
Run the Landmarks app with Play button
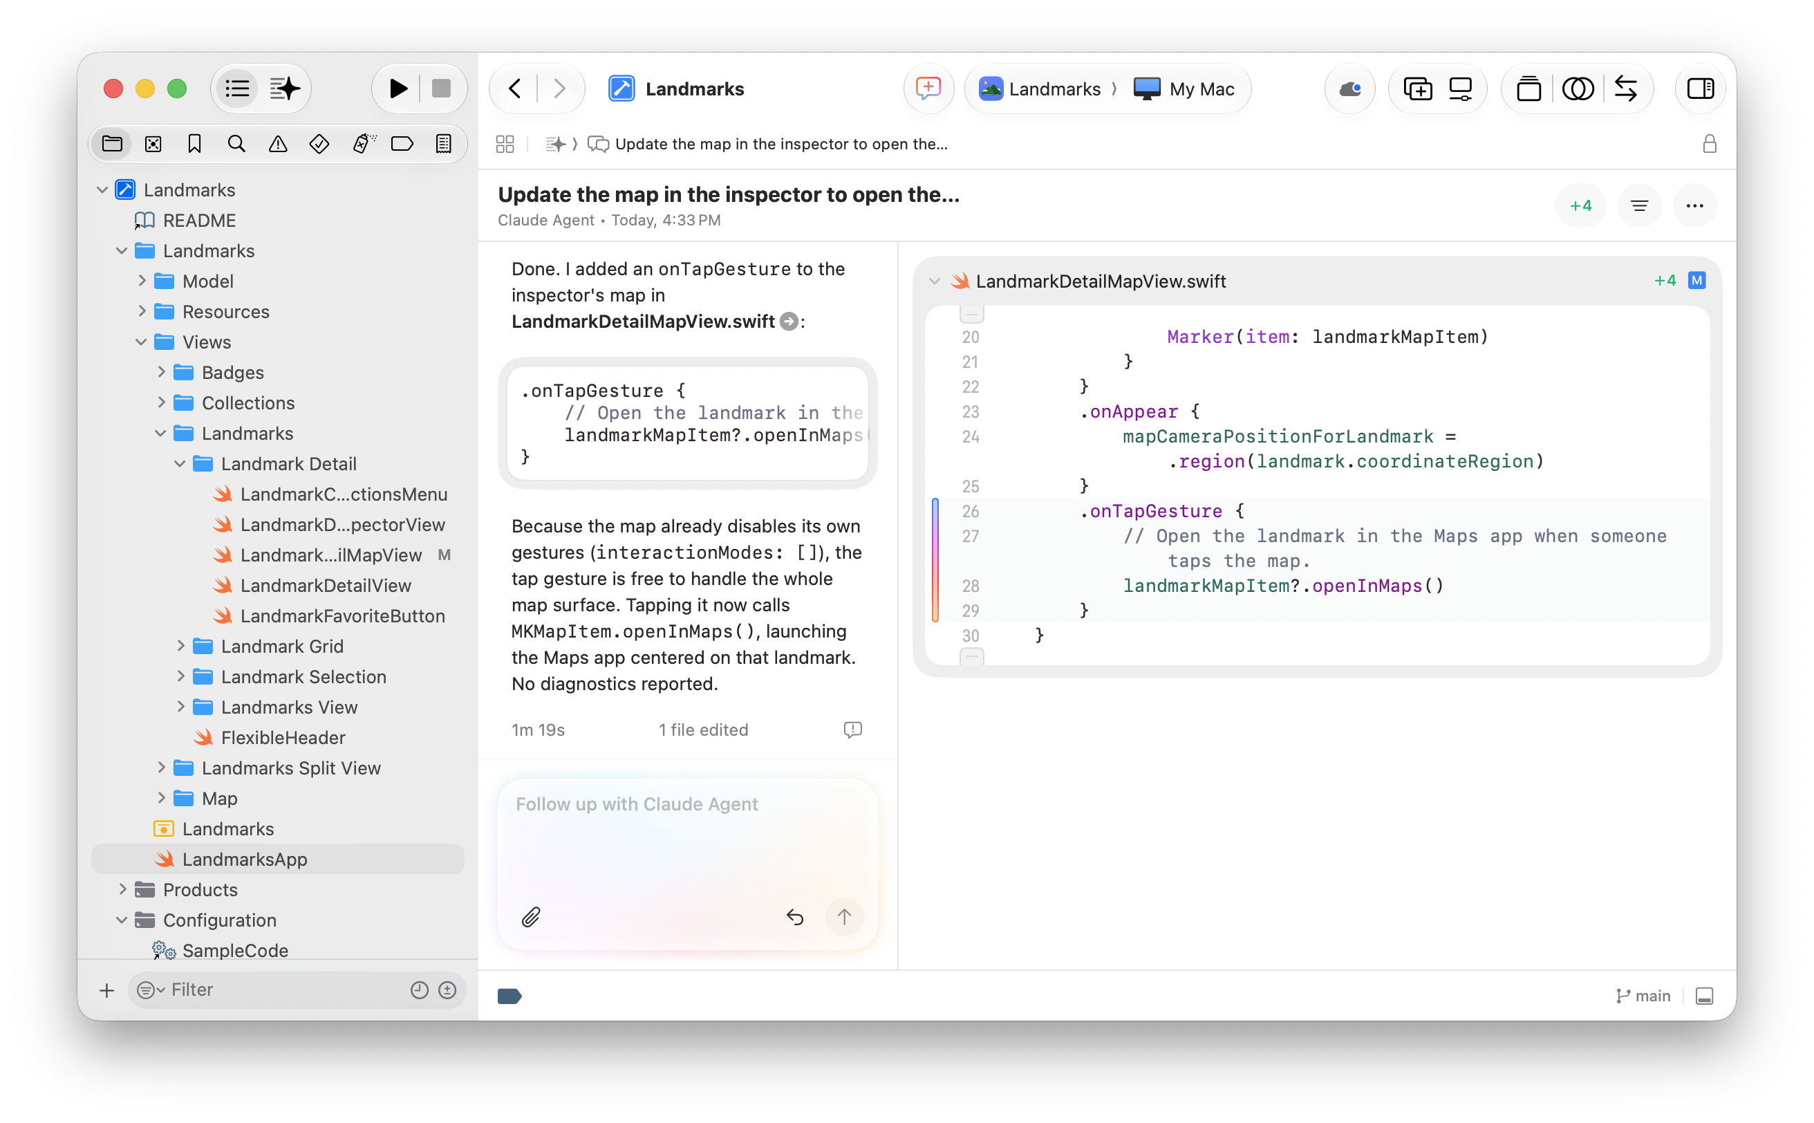[x=398, y=89]
